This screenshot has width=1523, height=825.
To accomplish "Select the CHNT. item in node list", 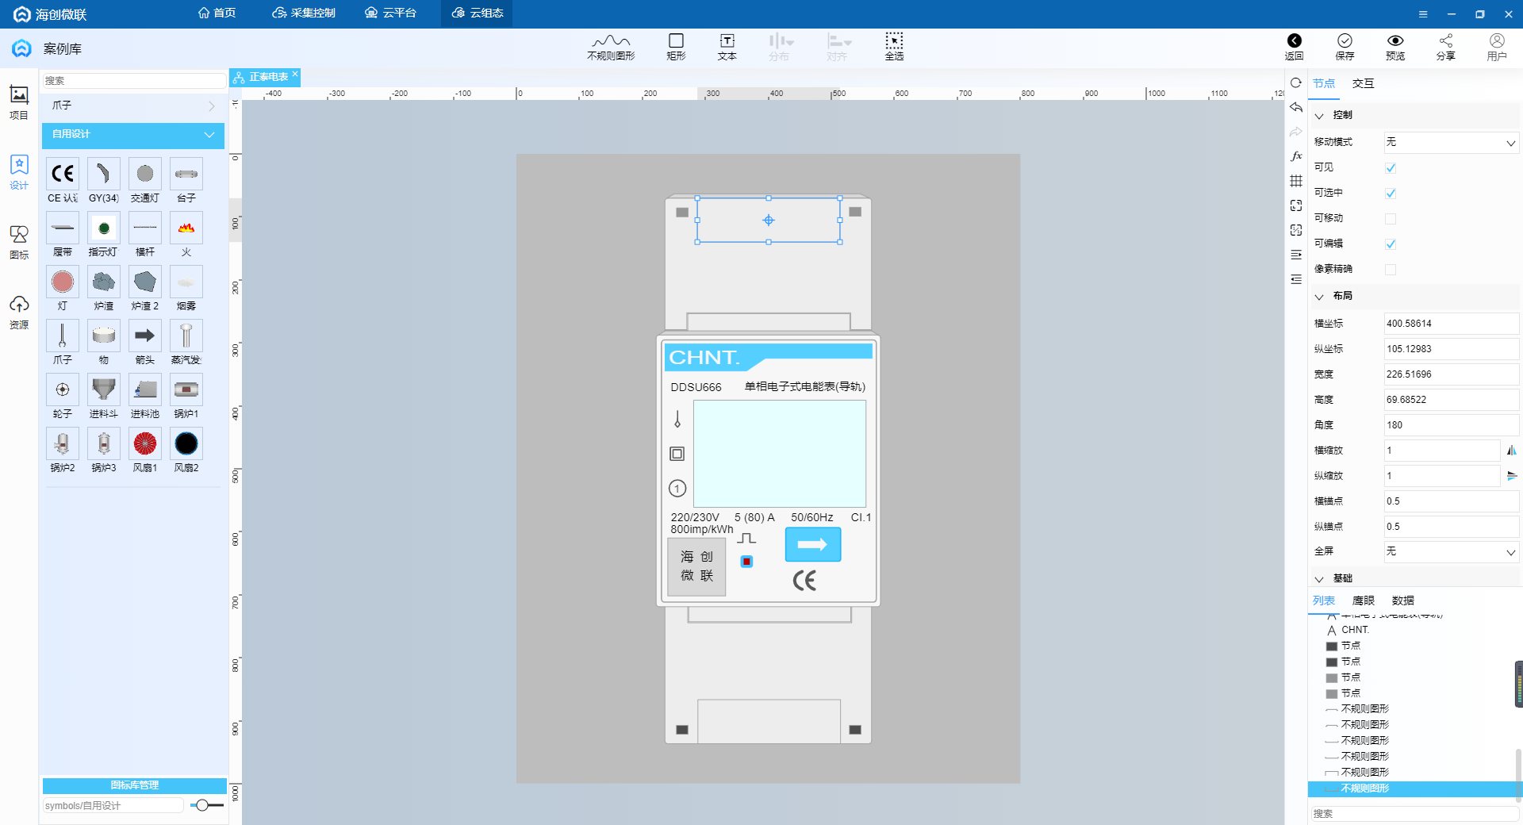I will [x=1355, y=630].
